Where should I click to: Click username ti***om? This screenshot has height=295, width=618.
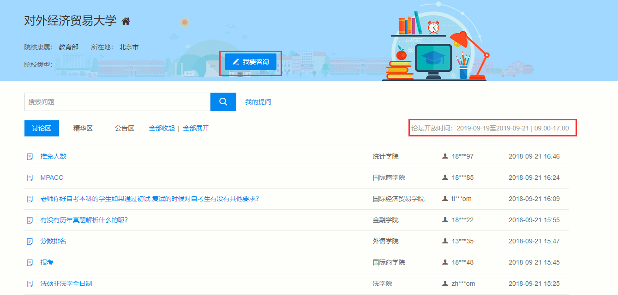click(x=462, y=199)
